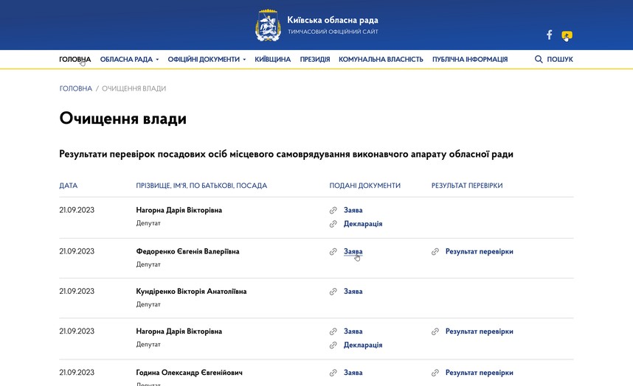Open the КИЇВЩИНА menu item
This screenshot has width=633, height=386.
[x=272, y=59]
